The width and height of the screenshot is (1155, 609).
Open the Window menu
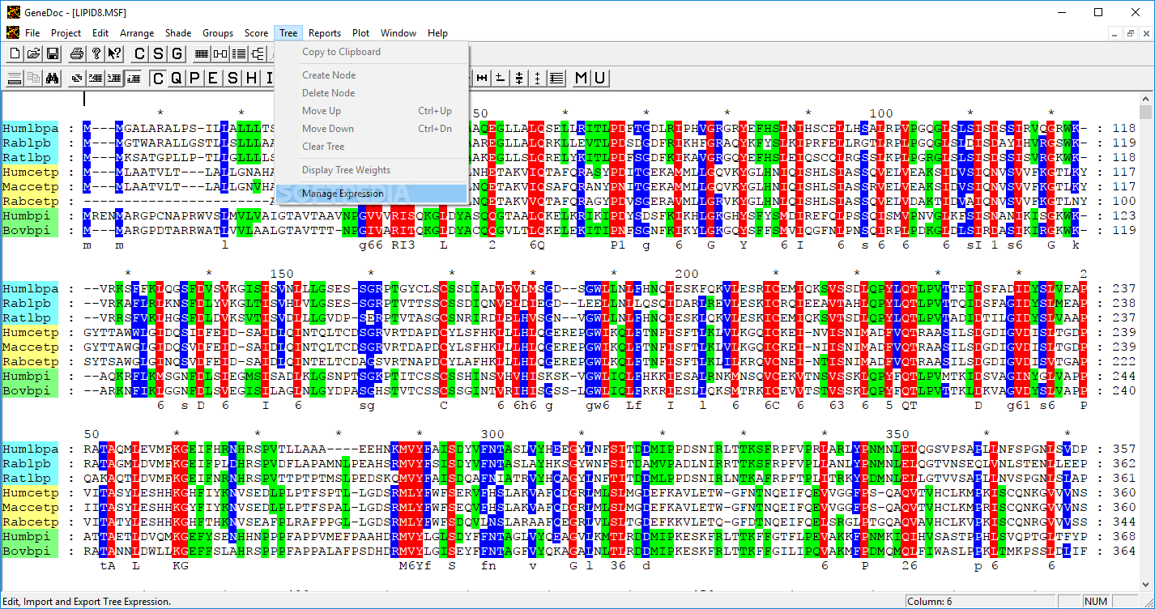[398, 33]
